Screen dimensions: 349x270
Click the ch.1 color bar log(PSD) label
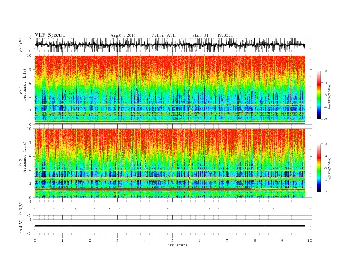pyautogui.click(x=330, y=97)
